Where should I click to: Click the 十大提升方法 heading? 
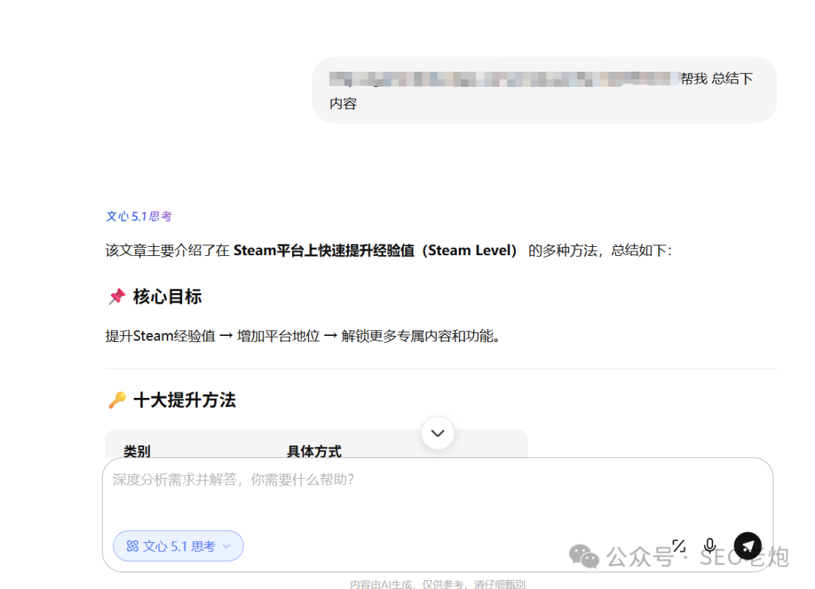(185, 400)
